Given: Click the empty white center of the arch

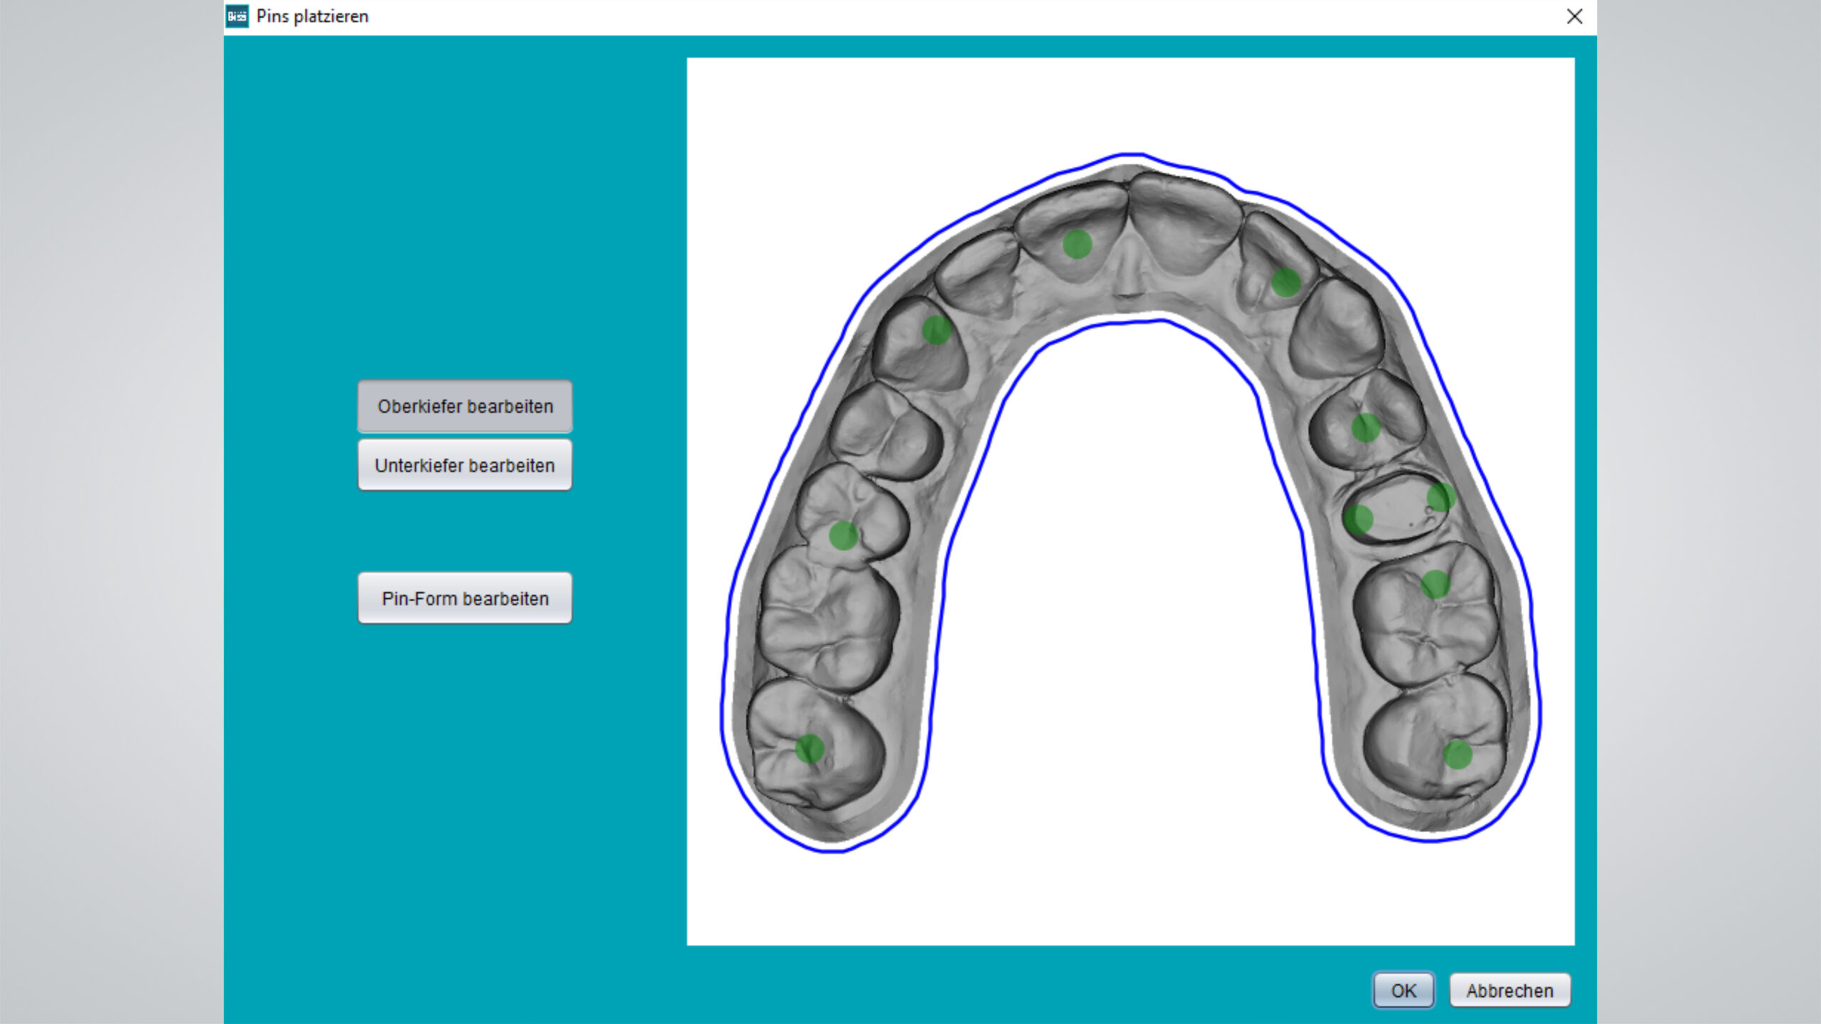Looking at the screenshot, I should (1131, 569).
